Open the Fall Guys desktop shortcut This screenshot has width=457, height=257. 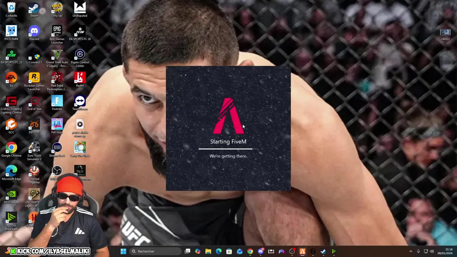(57, 126)
